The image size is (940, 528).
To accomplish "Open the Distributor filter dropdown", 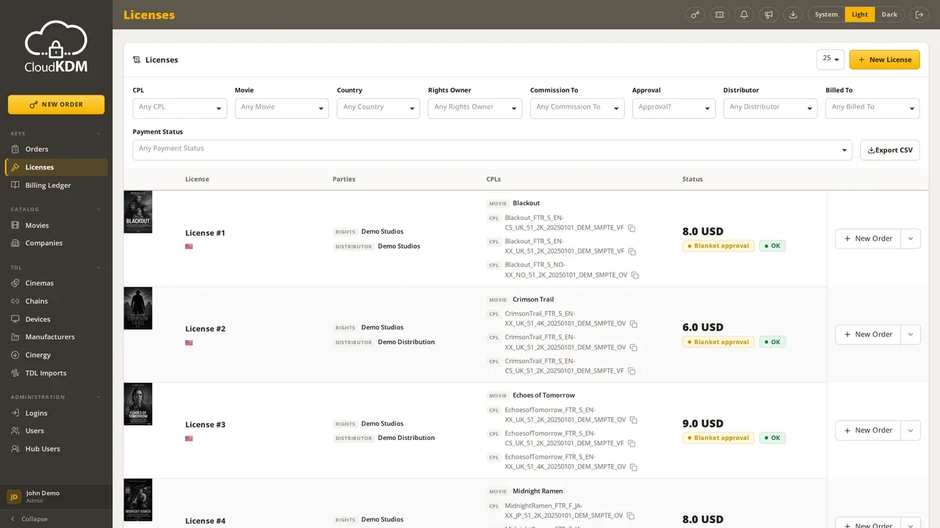I will pyautogui.click(x=770, y=108).
